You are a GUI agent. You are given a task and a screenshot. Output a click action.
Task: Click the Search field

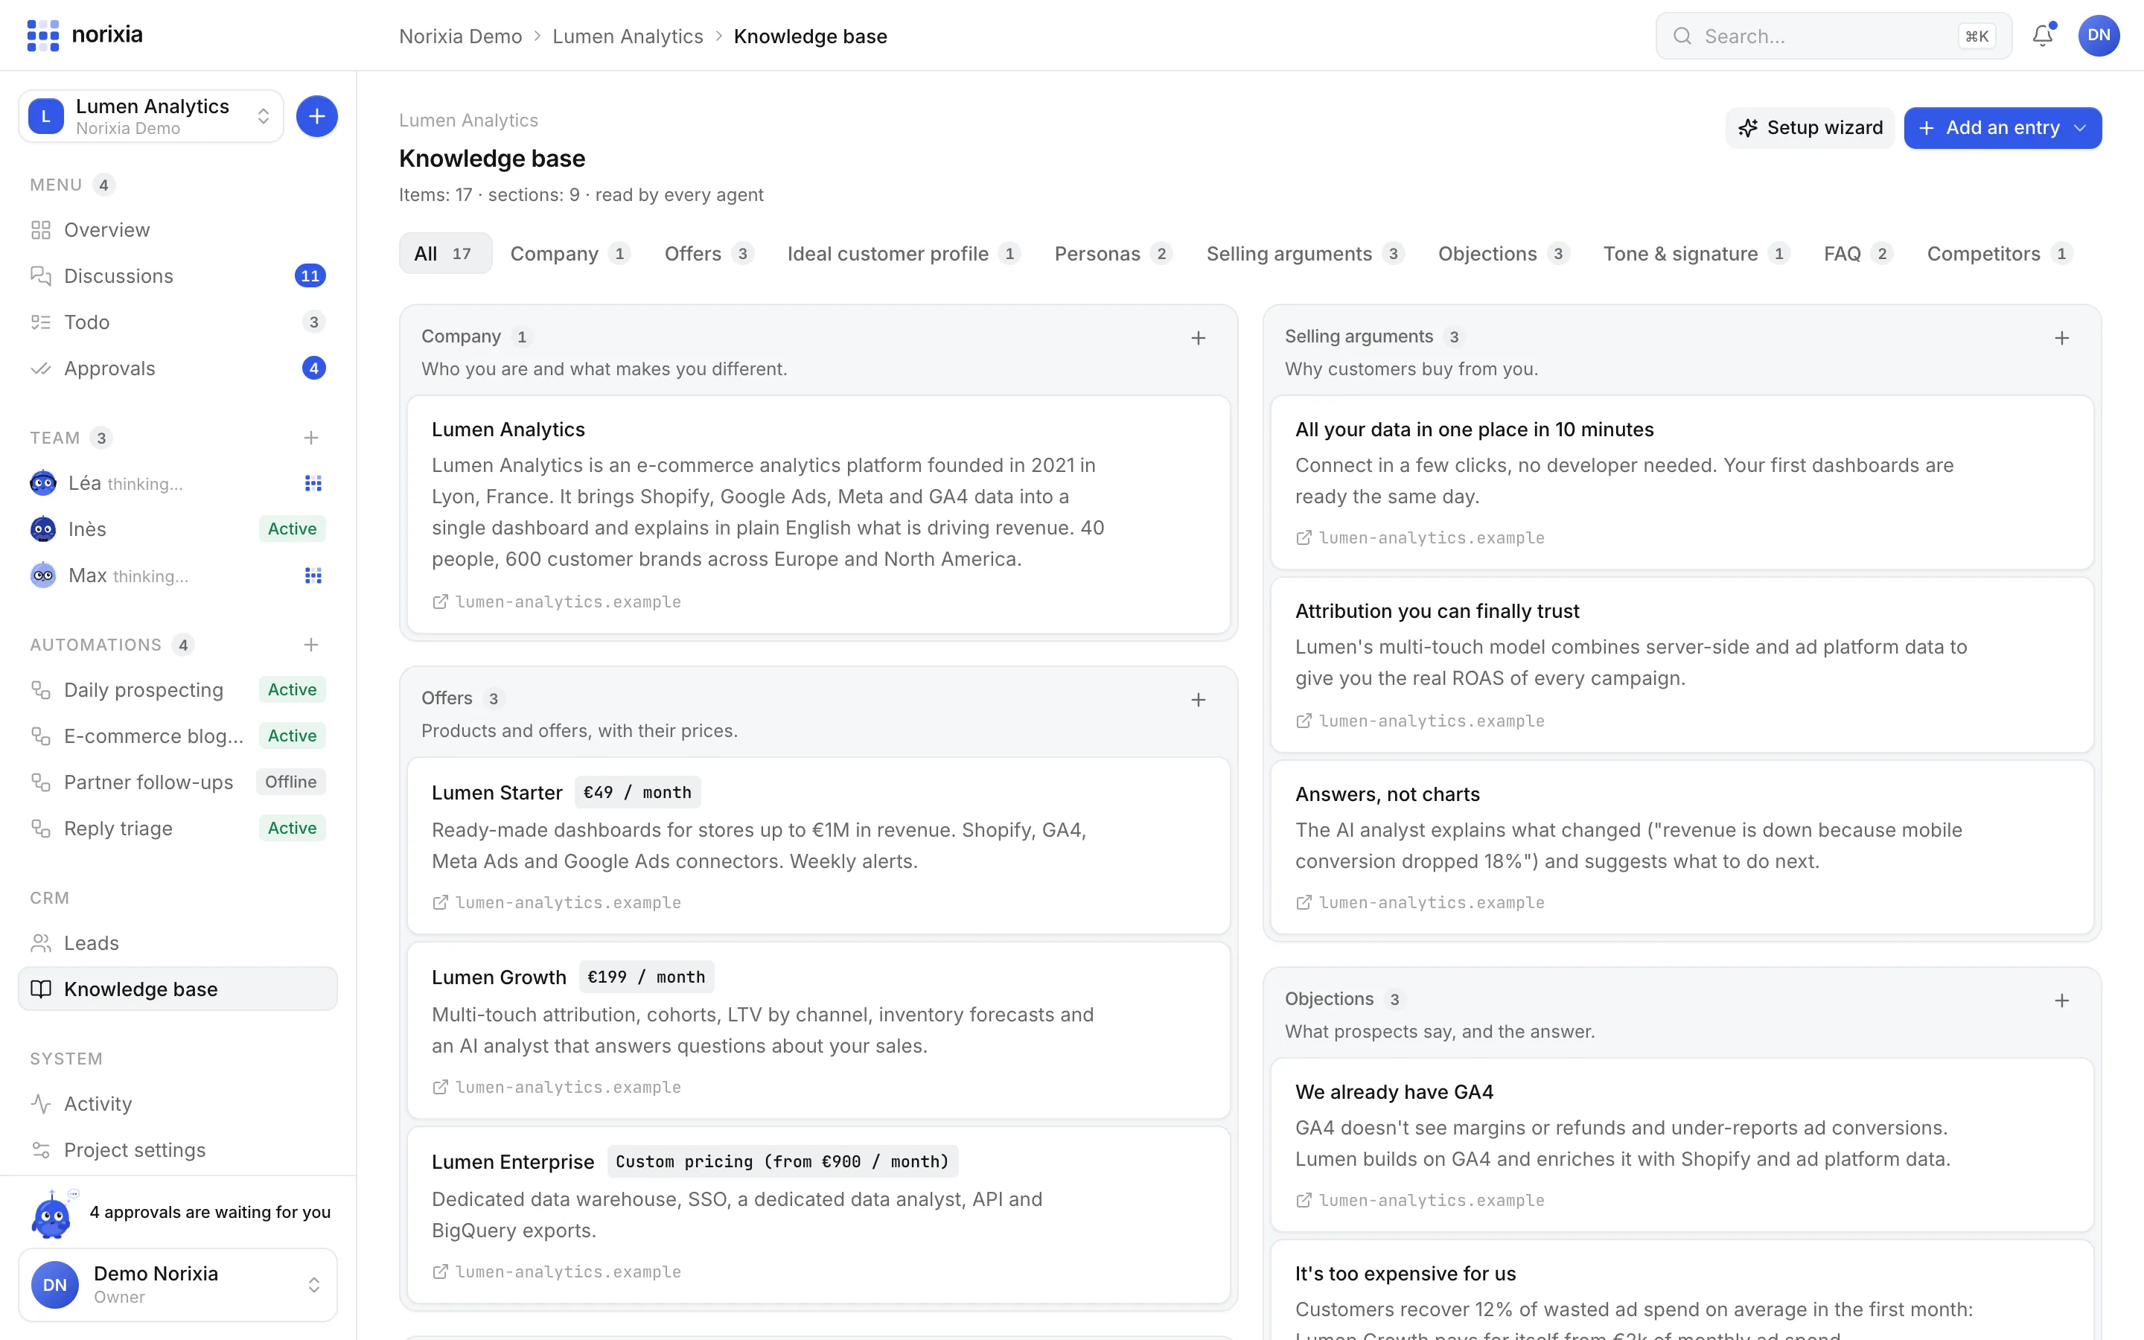point(1833,36)
